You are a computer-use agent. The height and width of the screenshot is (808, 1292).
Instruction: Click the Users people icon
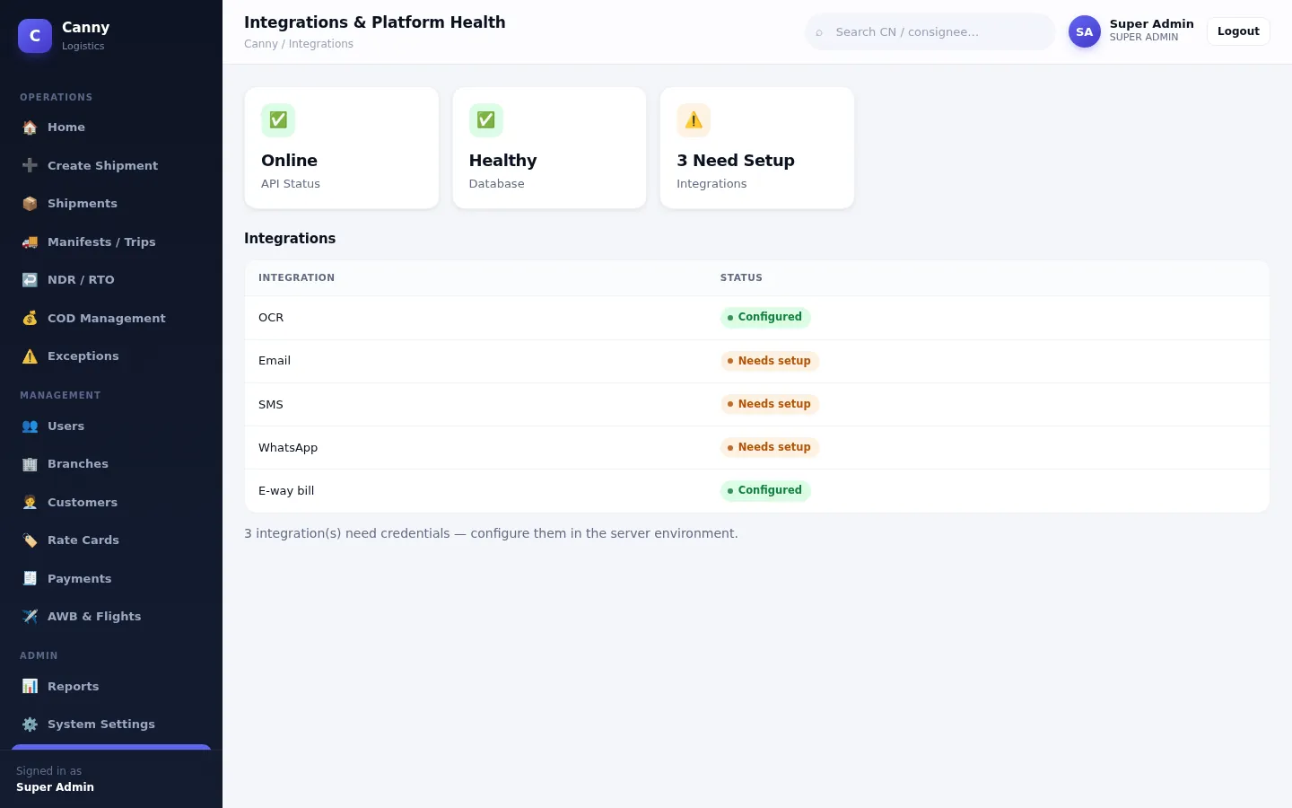tap(30, 426)
